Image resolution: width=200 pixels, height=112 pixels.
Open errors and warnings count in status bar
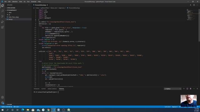16,107
